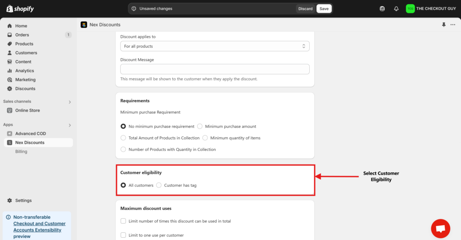Click the Nex Discounts app header icon
Screen dimensions: 461x240
pos(84,25)
